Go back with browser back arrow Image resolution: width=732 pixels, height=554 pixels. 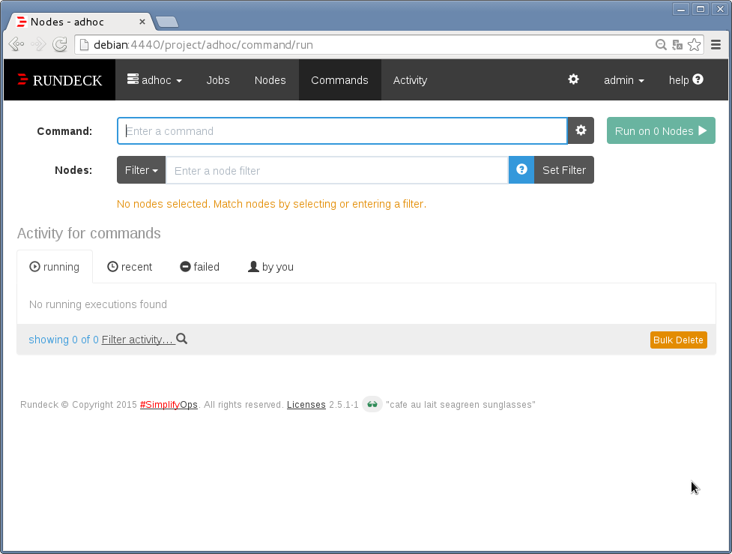point(16,44)
